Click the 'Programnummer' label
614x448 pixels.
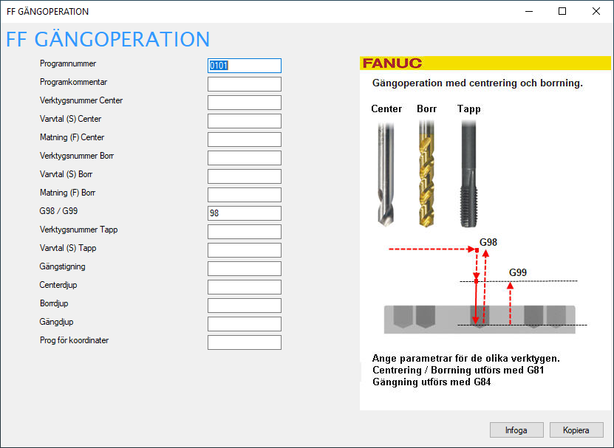coord(68,63)
